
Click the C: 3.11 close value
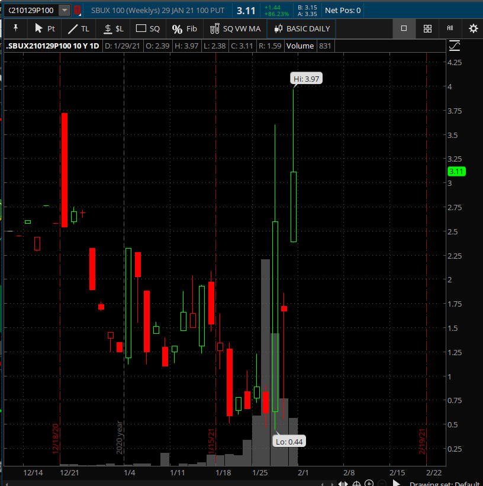tap(242, 46)
